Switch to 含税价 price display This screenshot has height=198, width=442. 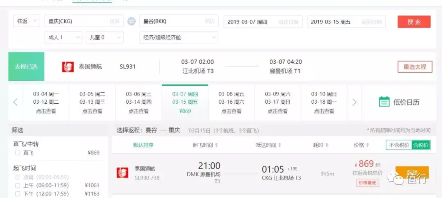pyautogui.click(x=421, y=145)
